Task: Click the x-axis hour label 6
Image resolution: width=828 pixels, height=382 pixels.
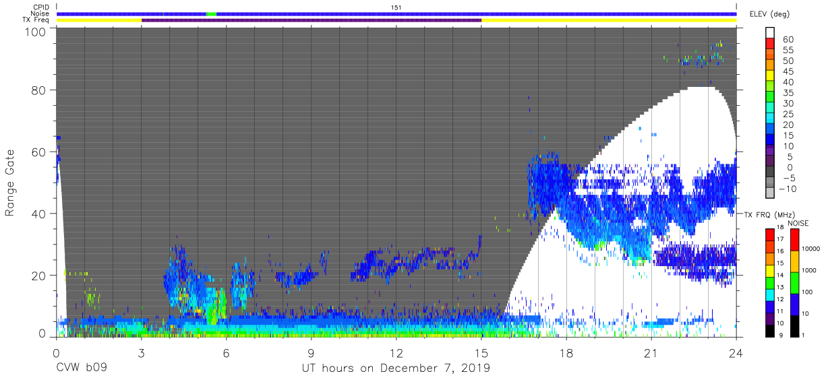Action: click(x=227, y=352)
